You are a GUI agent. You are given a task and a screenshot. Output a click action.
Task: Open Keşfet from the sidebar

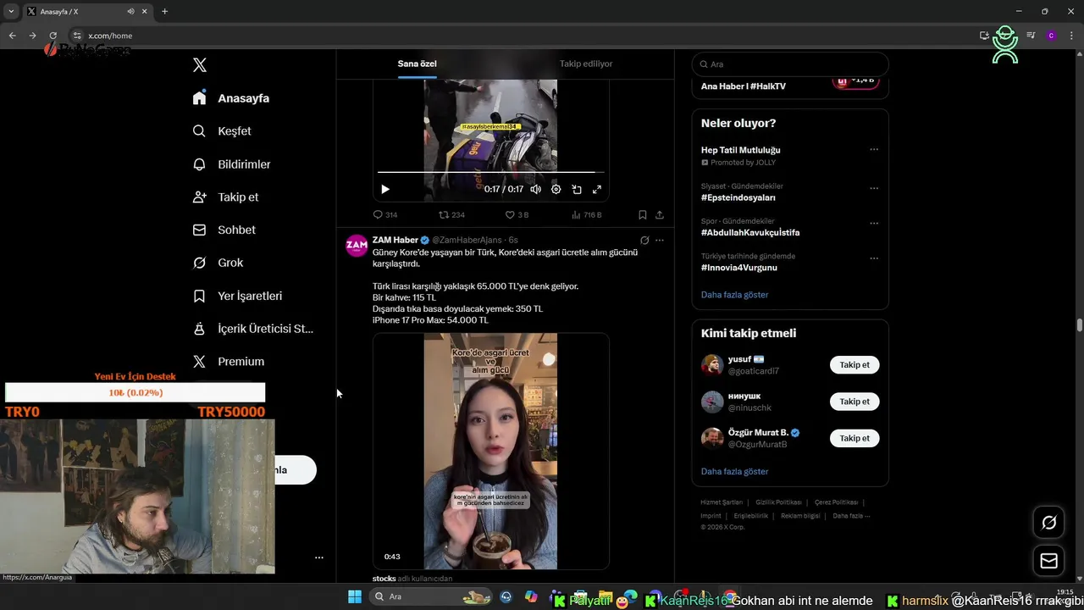coord(222,131)
